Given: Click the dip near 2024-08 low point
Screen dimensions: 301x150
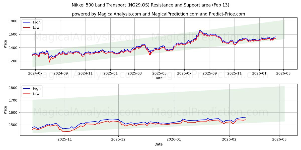Looking at the screenshot, I should pos(49,62).
